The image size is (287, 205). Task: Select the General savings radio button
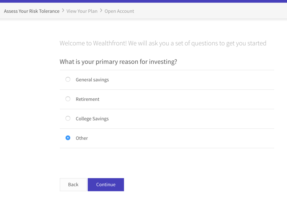pos(68,79)
